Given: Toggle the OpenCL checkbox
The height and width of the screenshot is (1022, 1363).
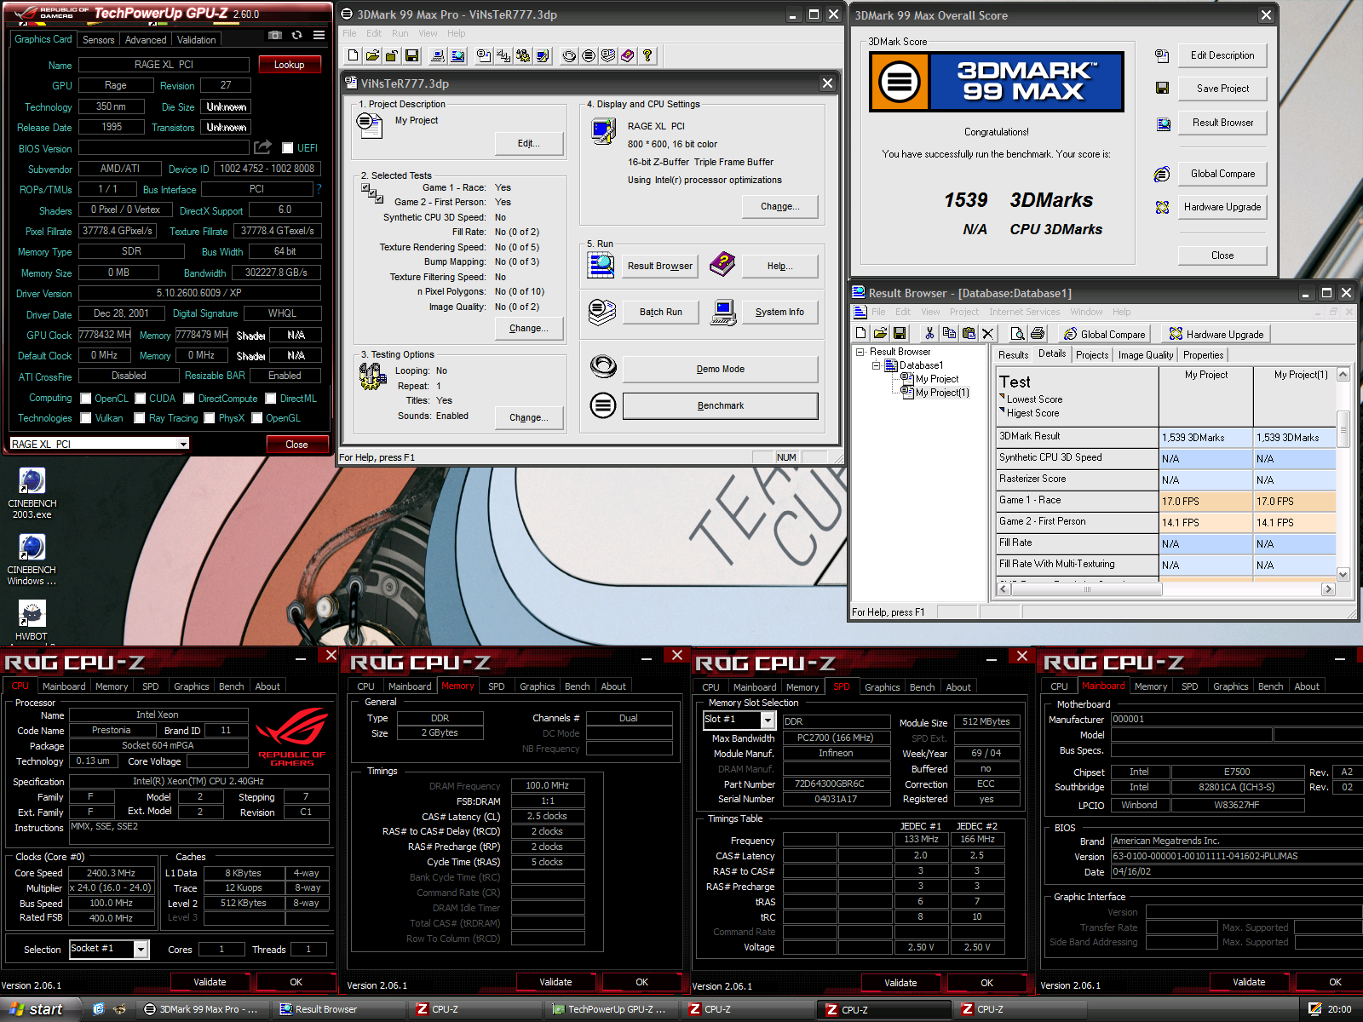Looking at the screenshot, I should 85,399.
